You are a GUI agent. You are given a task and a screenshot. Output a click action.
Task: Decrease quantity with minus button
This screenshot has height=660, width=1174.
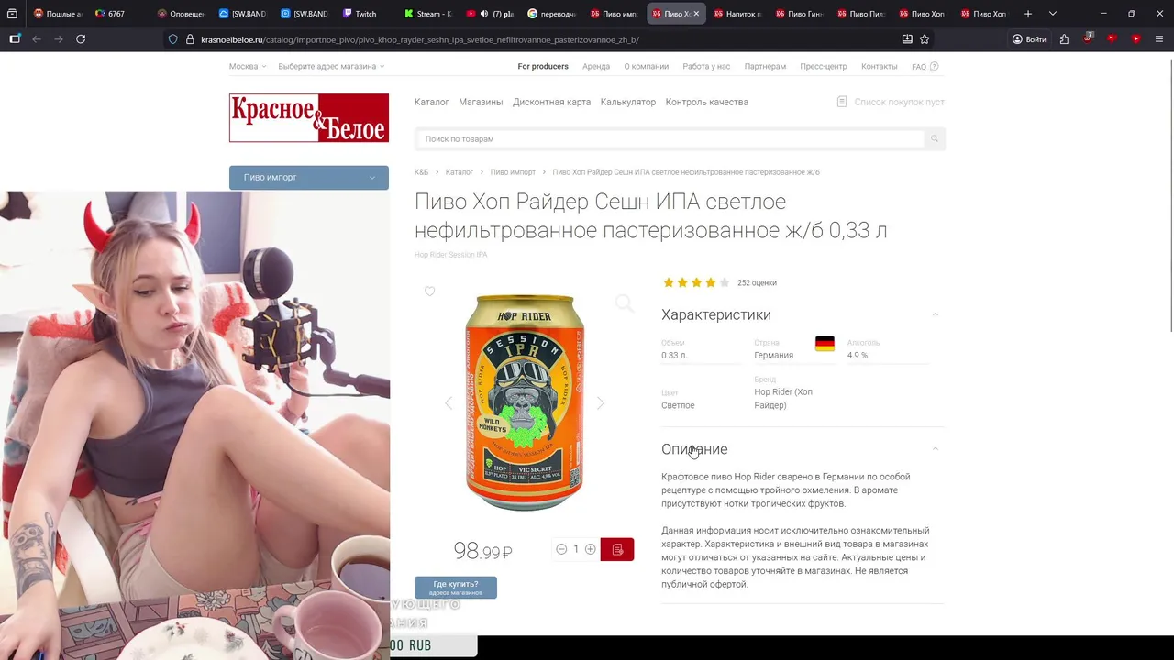561,549
